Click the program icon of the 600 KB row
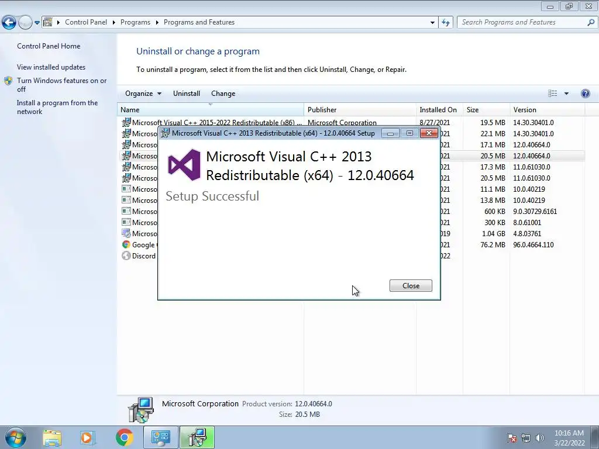The image size is (599, 449). tap(126, 210)
